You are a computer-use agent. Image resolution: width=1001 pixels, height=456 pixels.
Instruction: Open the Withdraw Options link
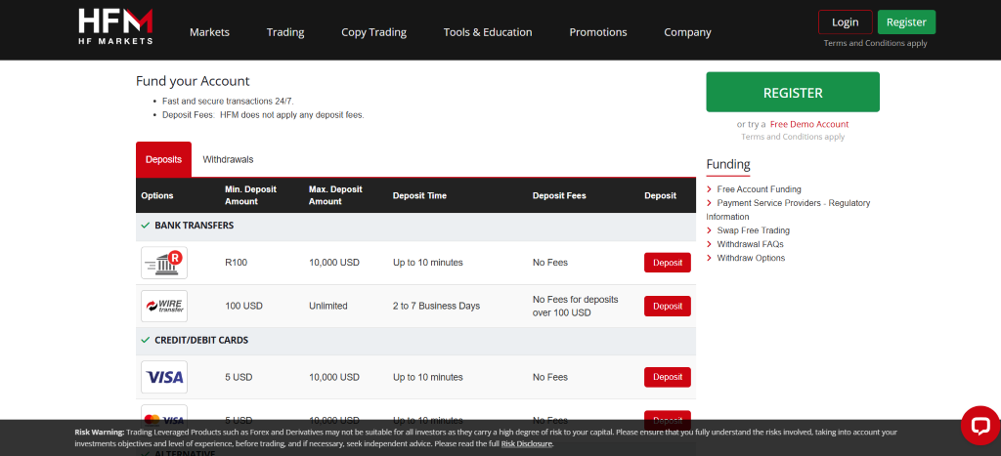click(x=751, y=258)
